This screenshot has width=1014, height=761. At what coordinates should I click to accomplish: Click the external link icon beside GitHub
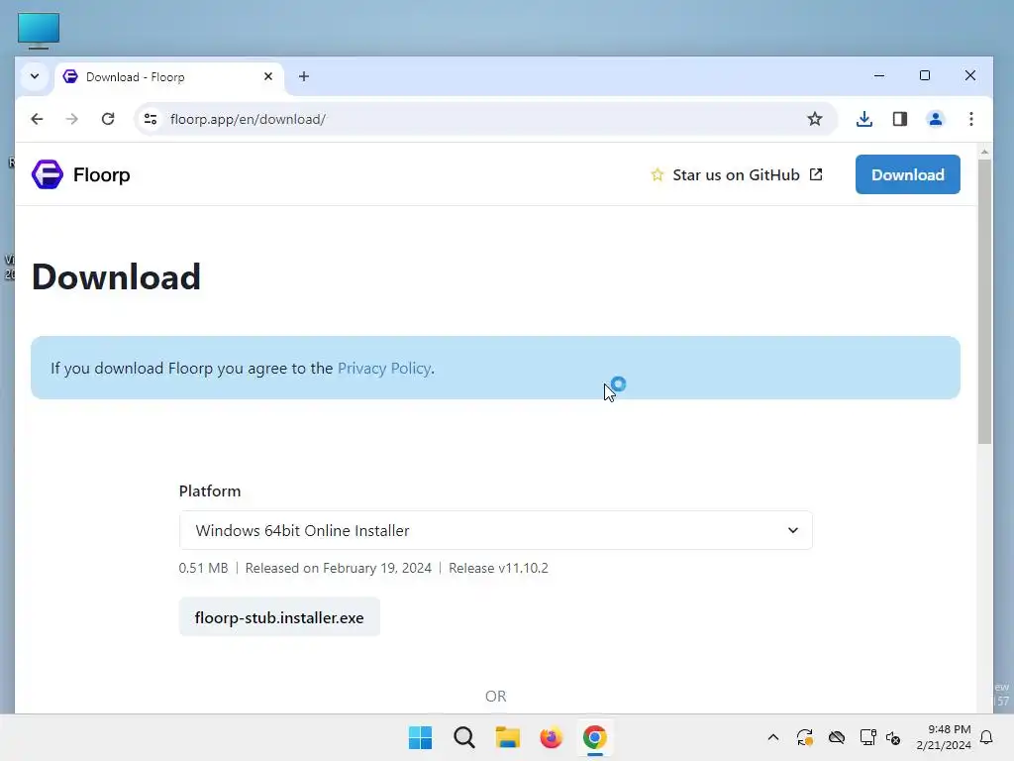[x=816, y=174]
